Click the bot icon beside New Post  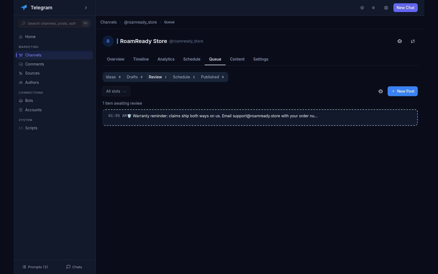pyautogui.click(x=381, y=91)
